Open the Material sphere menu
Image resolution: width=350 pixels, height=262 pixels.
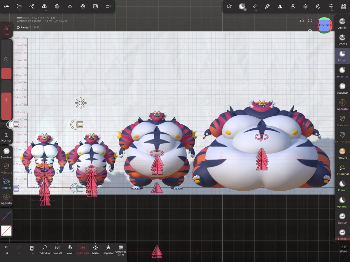pyautogui.click(x=57, y=6)
